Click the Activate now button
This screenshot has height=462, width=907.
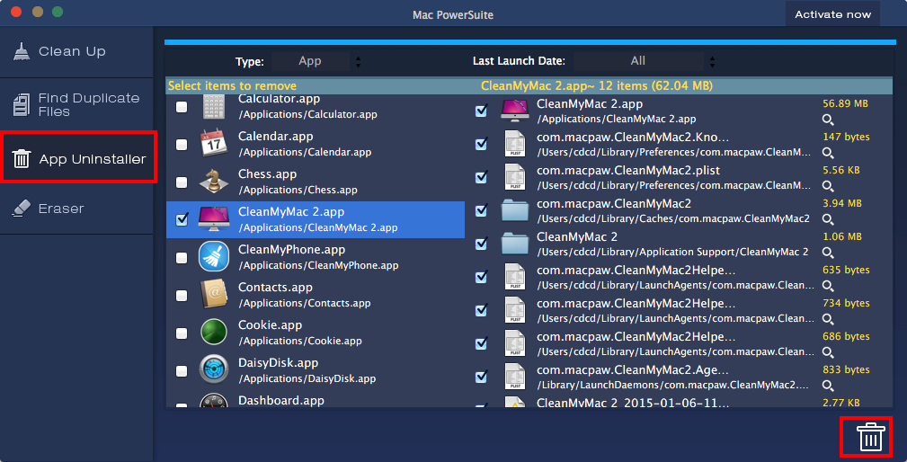click(x=832, y=14)
